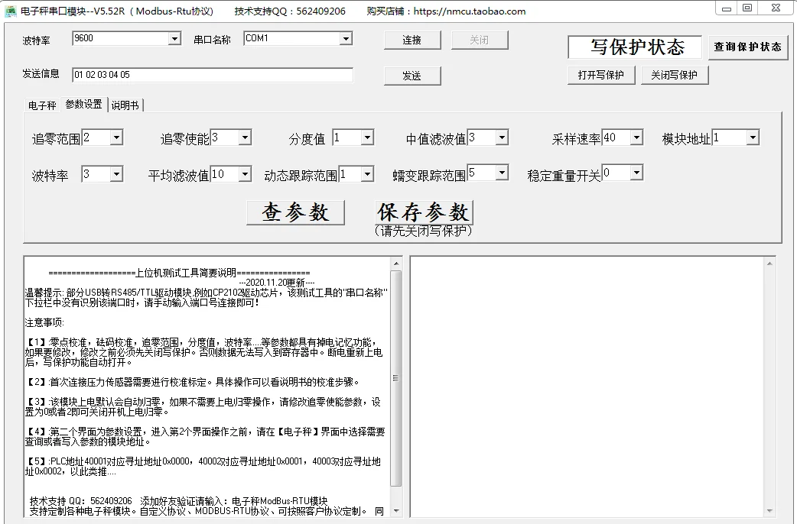Viewport: 797px width, 524px height.
Task: Expand the 追零范围 dropdown
Action: pos(116,137)
